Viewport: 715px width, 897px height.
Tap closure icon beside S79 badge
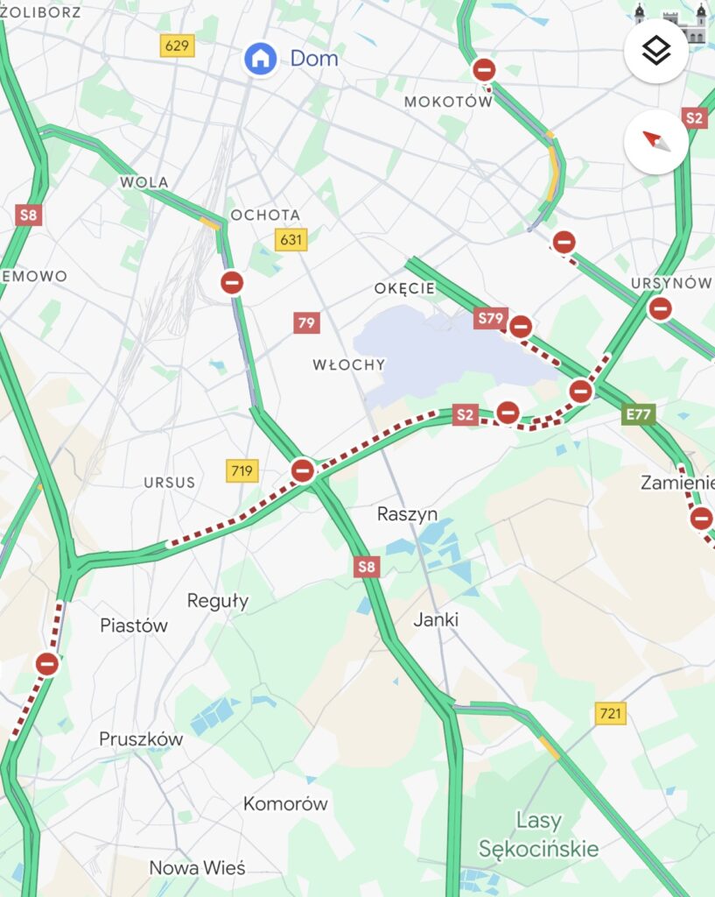[521, 327]
